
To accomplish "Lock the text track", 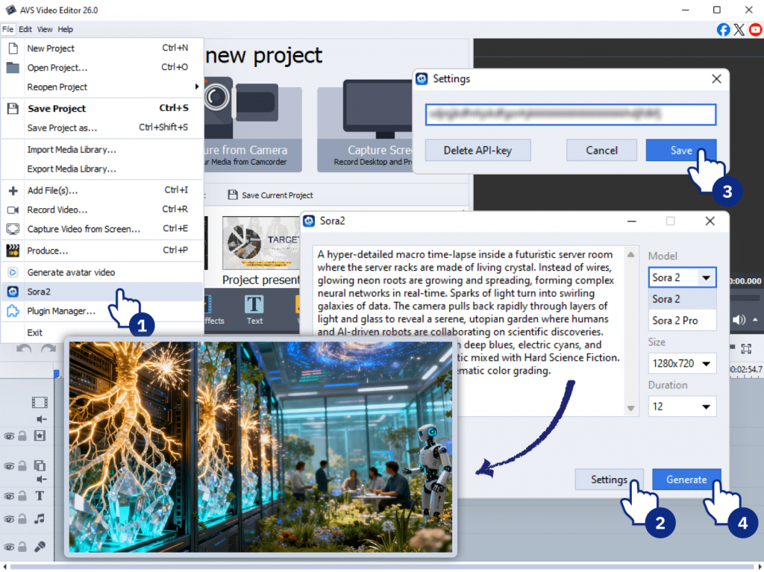I will (22, 495).
